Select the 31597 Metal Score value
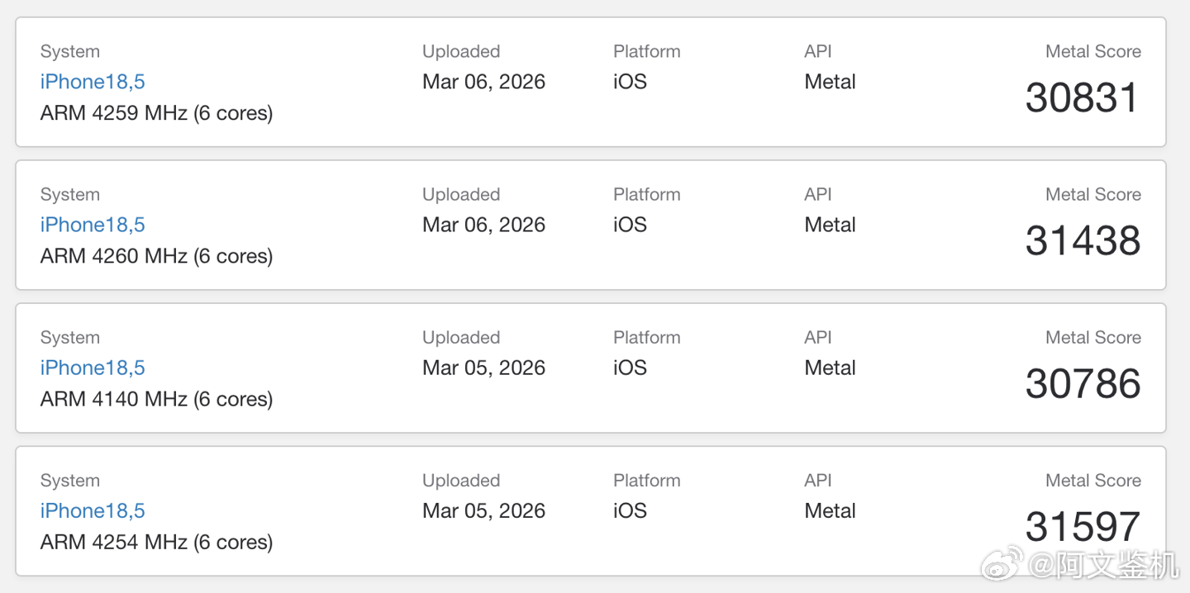1190x593 pixels. (x=1083, y=527)
